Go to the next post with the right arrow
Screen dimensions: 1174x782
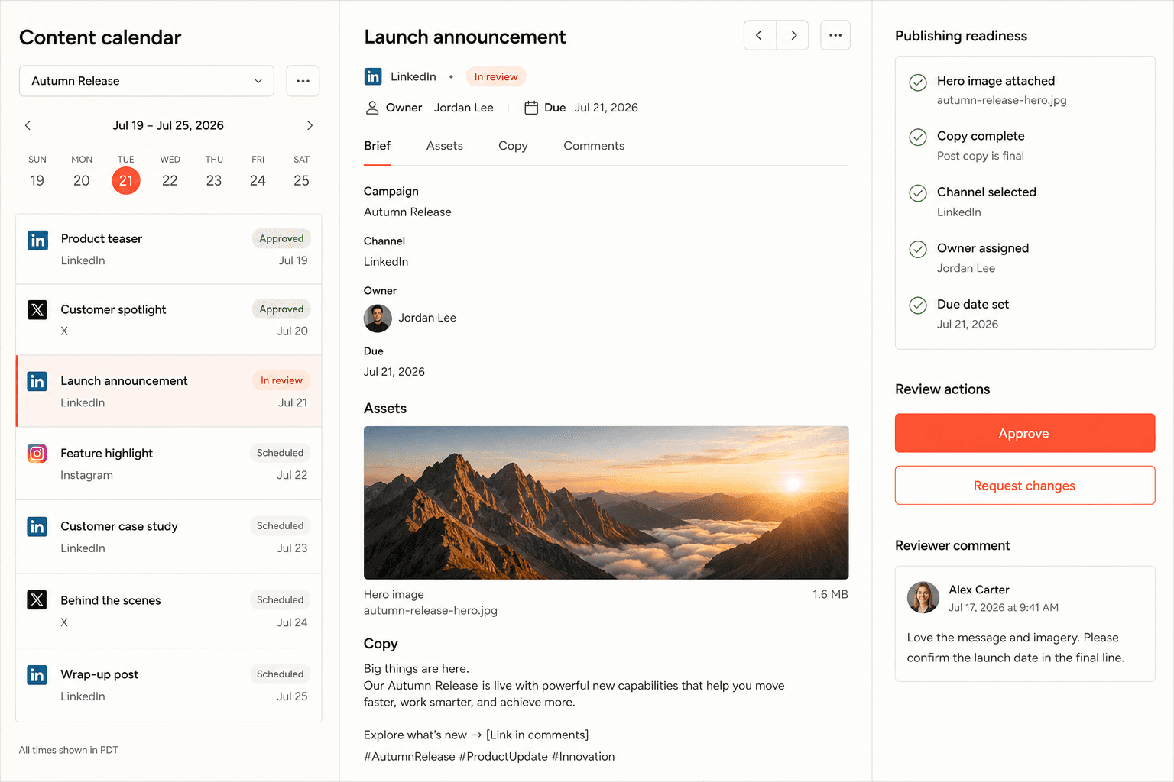793,35
